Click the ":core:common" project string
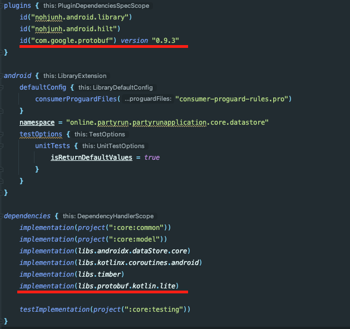350x329 pixels. (x=136, y=228)
